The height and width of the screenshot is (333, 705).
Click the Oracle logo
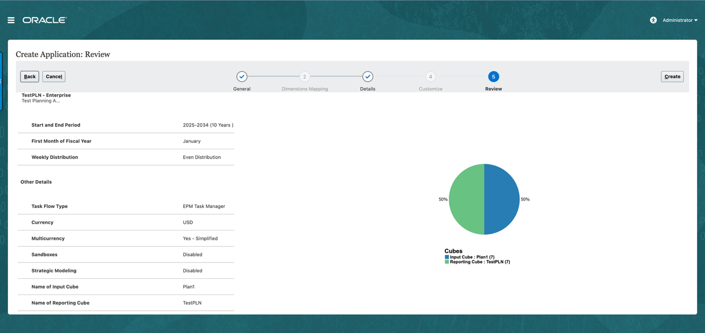44,20
